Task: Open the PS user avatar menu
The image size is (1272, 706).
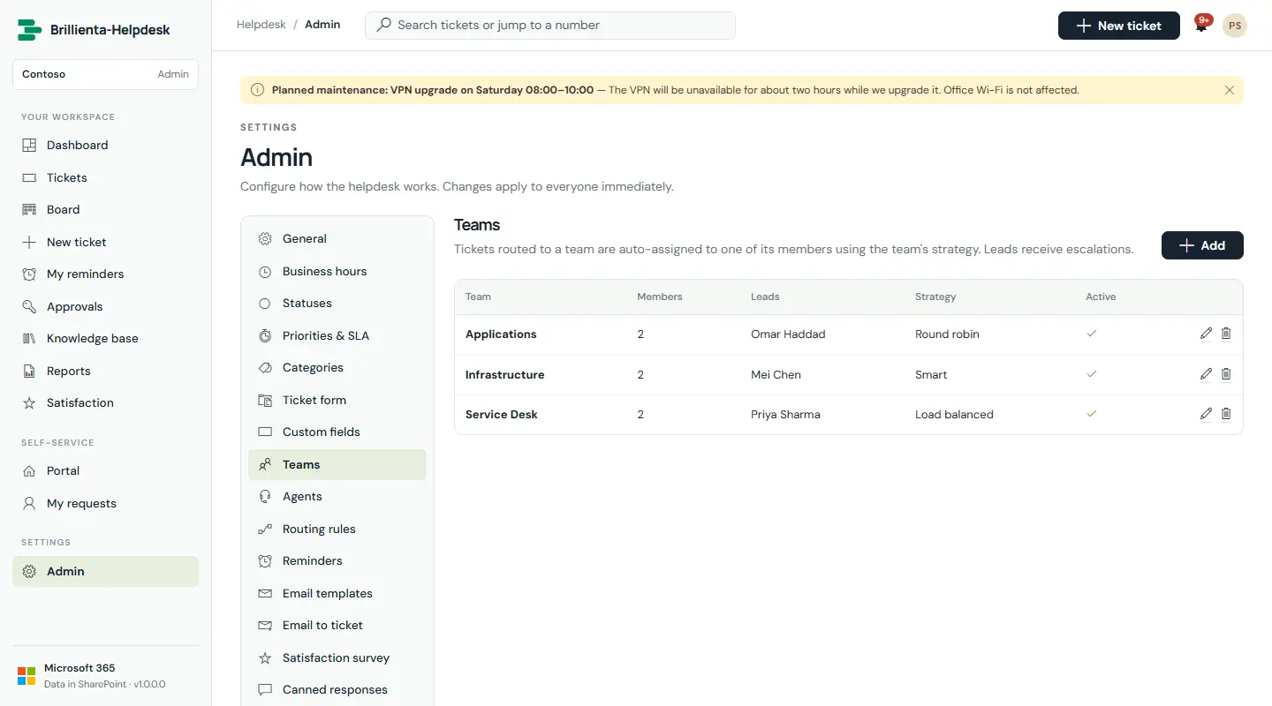Action: 1235,26
